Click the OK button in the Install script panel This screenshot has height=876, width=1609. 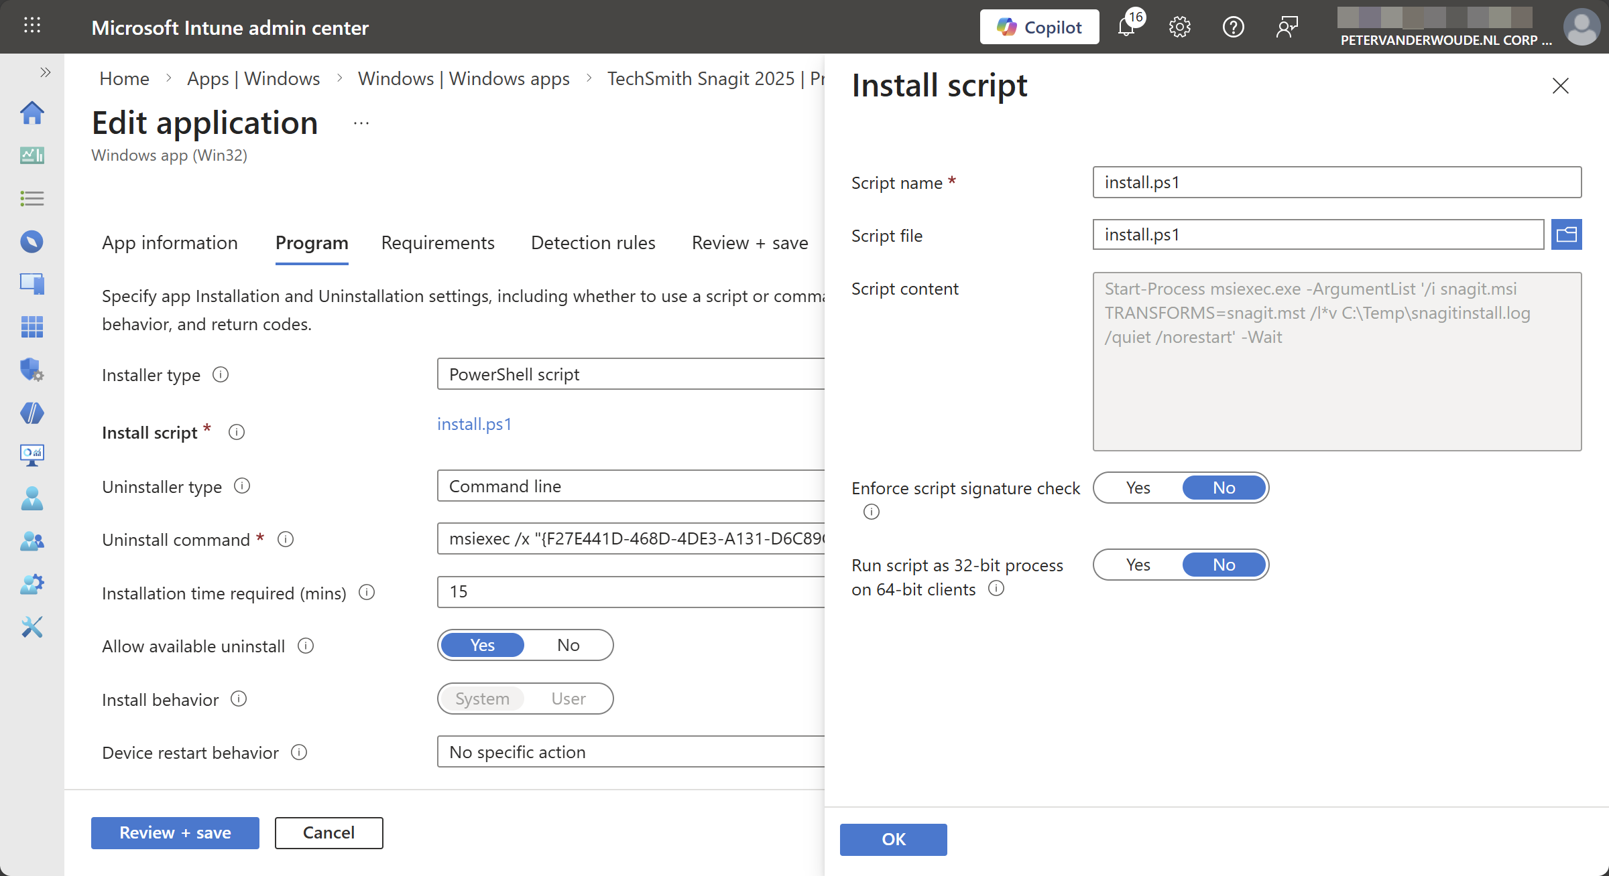(893, 839)
